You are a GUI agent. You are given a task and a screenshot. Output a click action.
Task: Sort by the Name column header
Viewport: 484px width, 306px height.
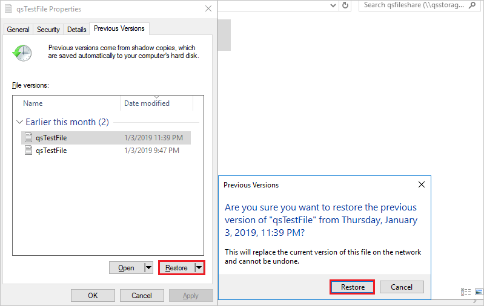pos(67,103)
